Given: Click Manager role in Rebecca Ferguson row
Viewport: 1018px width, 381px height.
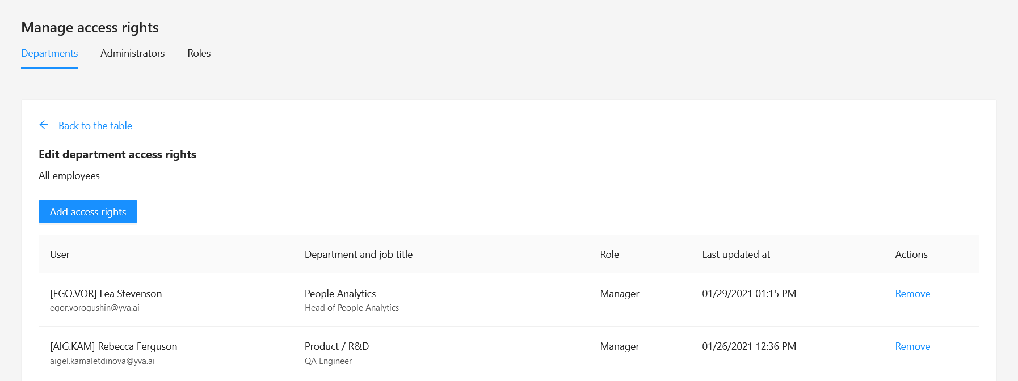Looking at the screenshot, I should coord(620,346).
